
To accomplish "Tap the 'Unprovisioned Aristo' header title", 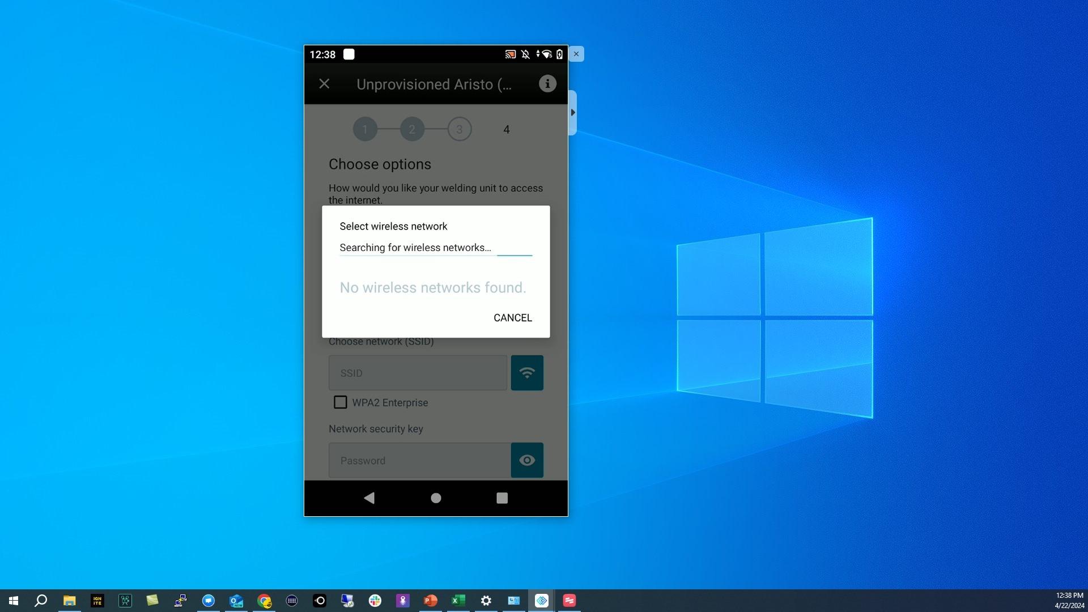I will tap(434, 84).
